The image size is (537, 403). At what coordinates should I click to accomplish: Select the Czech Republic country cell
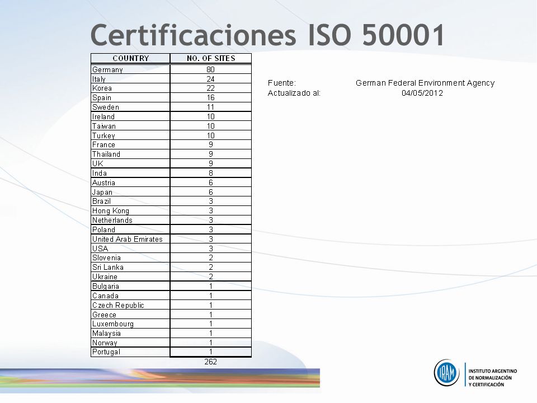tap(130, 305)
